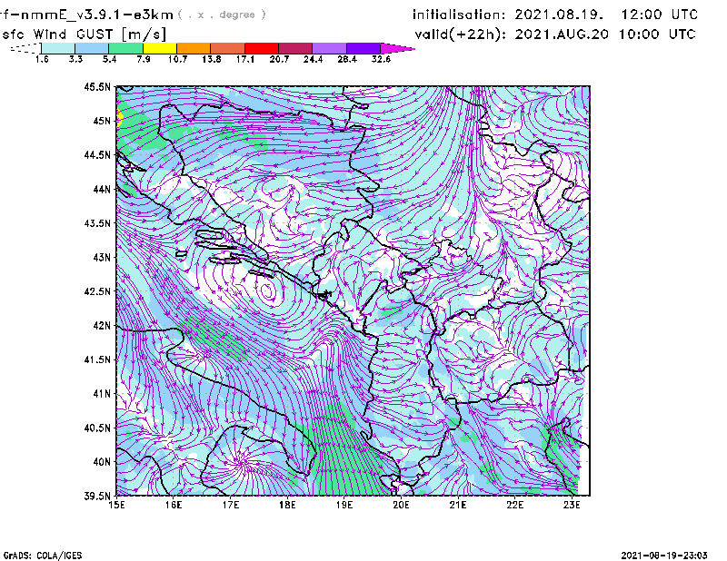Click the 16E longitude label

tap(174, 505)
